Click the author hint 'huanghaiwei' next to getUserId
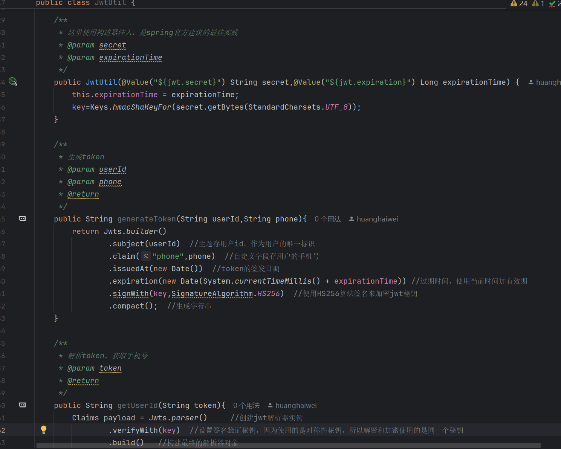This screenshot has height=449, width=561. pyautogui.click(x=292, y=405)
